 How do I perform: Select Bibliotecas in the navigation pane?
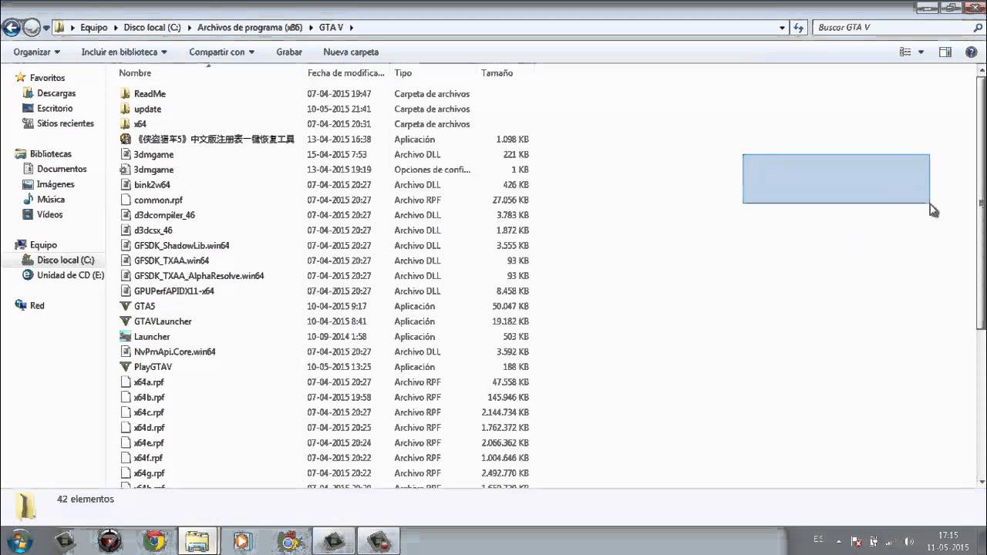pos(50,154)
